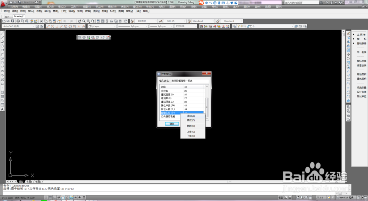This screenshot has height=201, width=368.
Task: Select the Circle tool in draw toolbar
Action: [x=2, y=59]
